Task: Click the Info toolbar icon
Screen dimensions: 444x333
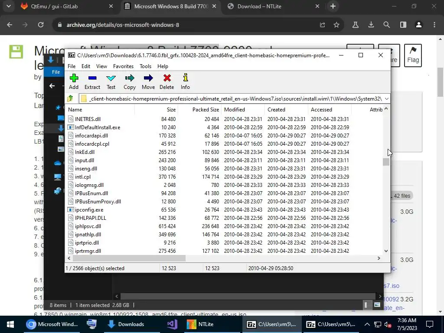Action: [185, 82]
